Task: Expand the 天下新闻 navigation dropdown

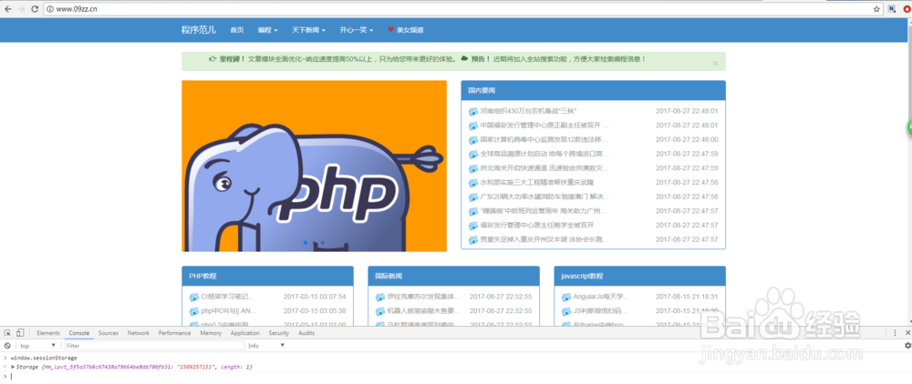Action: tap(308, 30)
